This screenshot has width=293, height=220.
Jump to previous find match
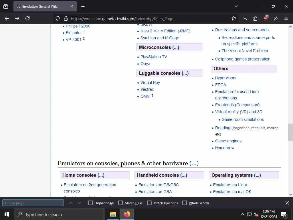tap(71, 203)
